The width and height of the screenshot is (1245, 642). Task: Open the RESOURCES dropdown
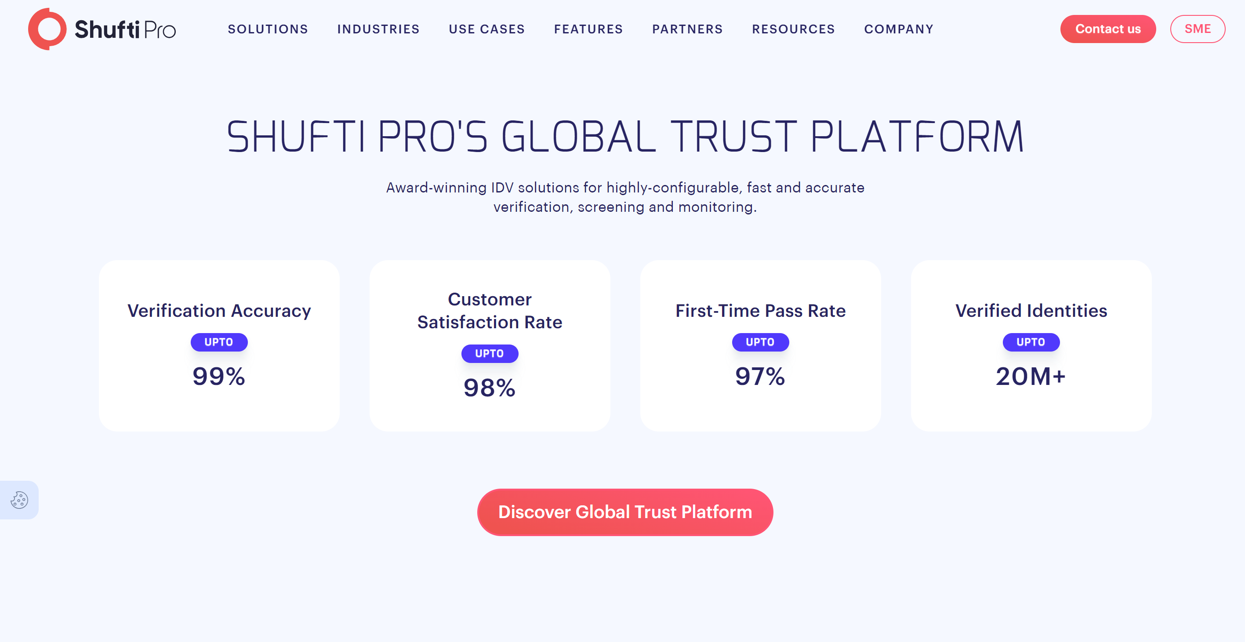[794, 29]
